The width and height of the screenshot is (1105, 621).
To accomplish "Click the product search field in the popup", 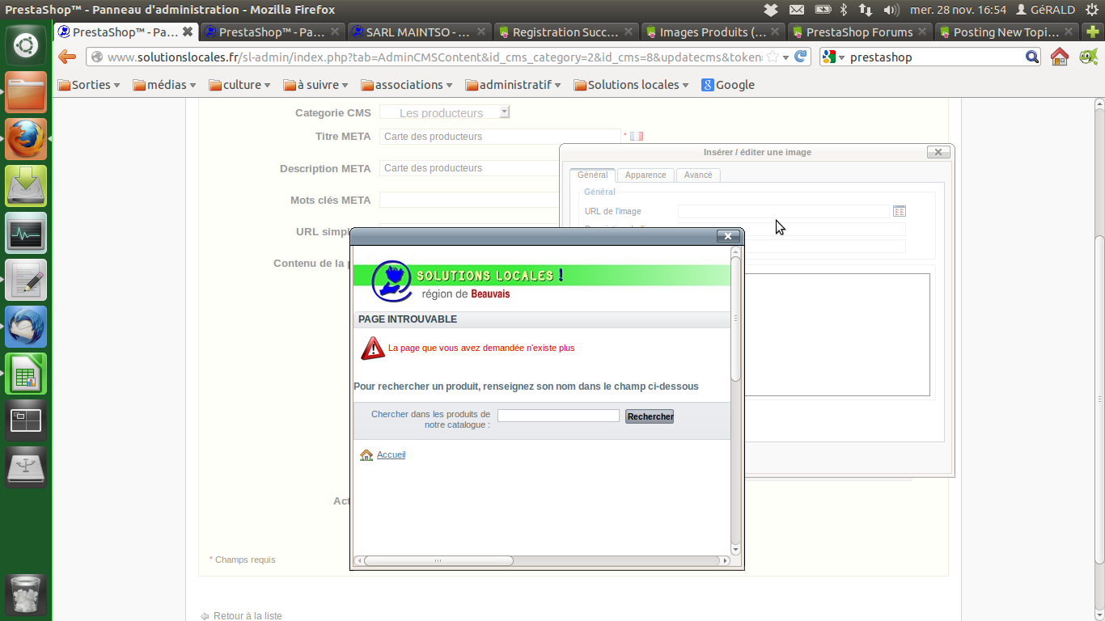I will (558, 416).
